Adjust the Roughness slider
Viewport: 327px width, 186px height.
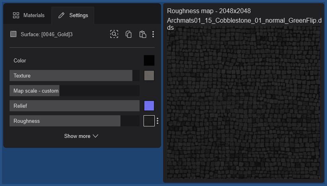point(75,121)
